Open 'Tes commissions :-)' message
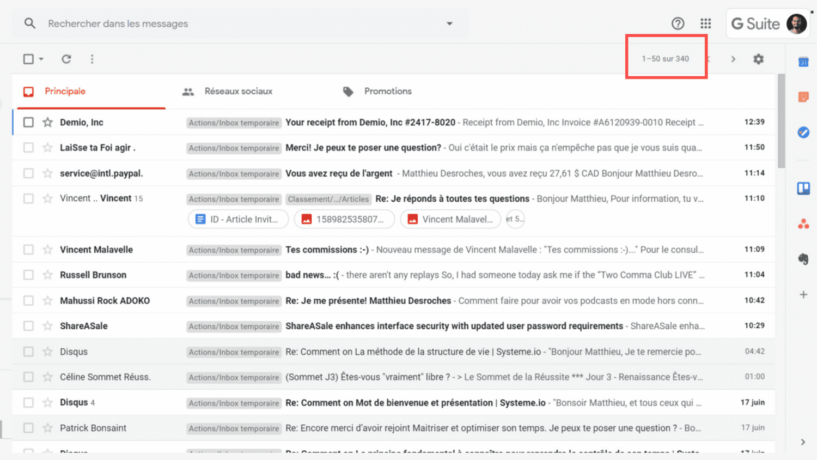817x460 pixels. [327, 250]
